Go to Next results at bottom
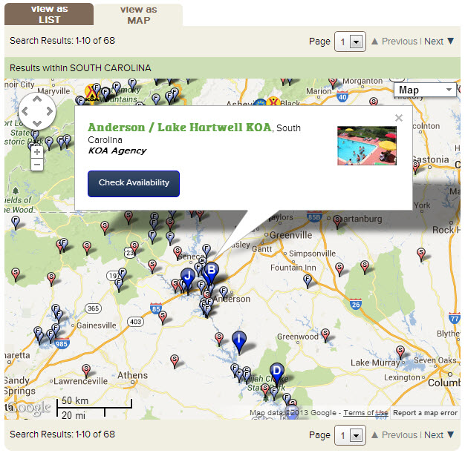465x453 pixels. (x=439, y=435)
